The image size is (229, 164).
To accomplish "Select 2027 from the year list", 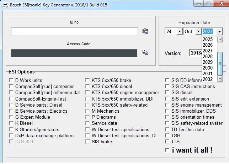I will coord(208,51).
